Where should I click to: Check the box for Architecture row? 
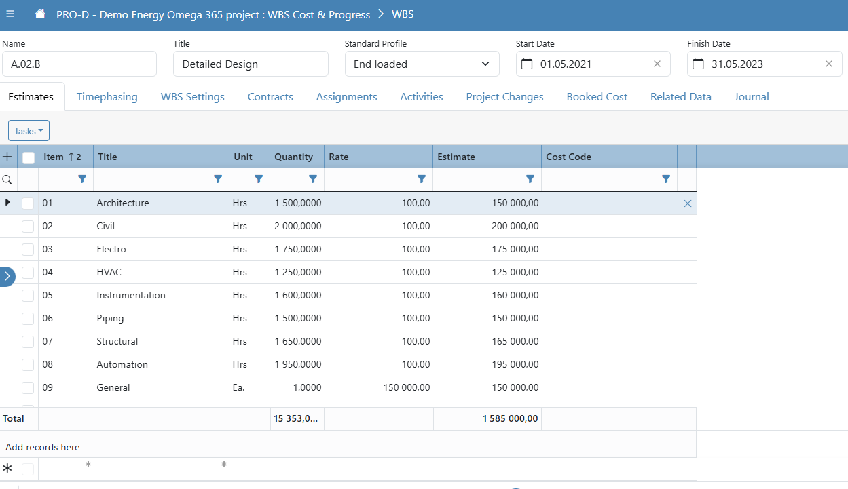tap(28, 203)
